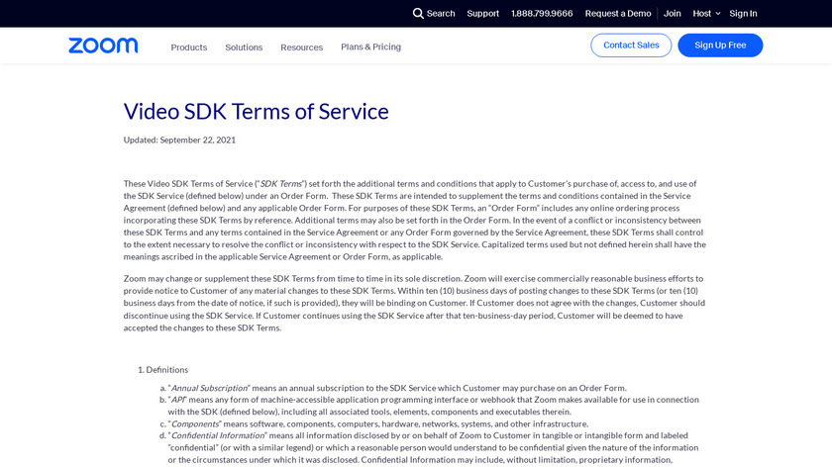832x467 pixels.
Task: Click the italic 'API' definition term
Action: pyautogui.click(x=177, y=400)
